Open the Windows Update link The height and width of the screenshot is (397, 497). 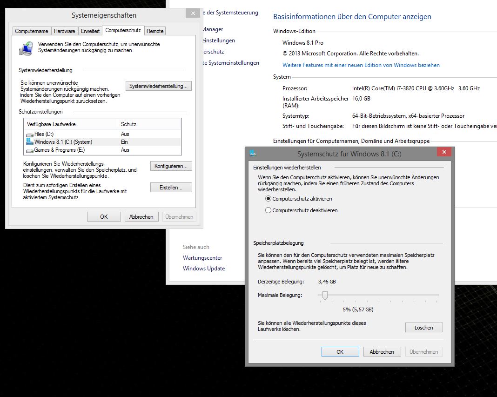click(x=204, y=268)
